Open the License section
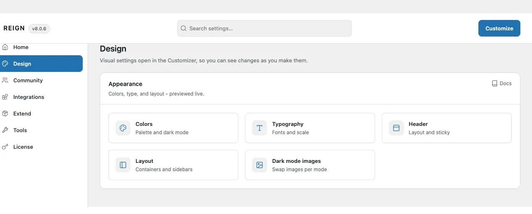Image resolution: width=532 pixels, height=214 pixels. (41, 147)
